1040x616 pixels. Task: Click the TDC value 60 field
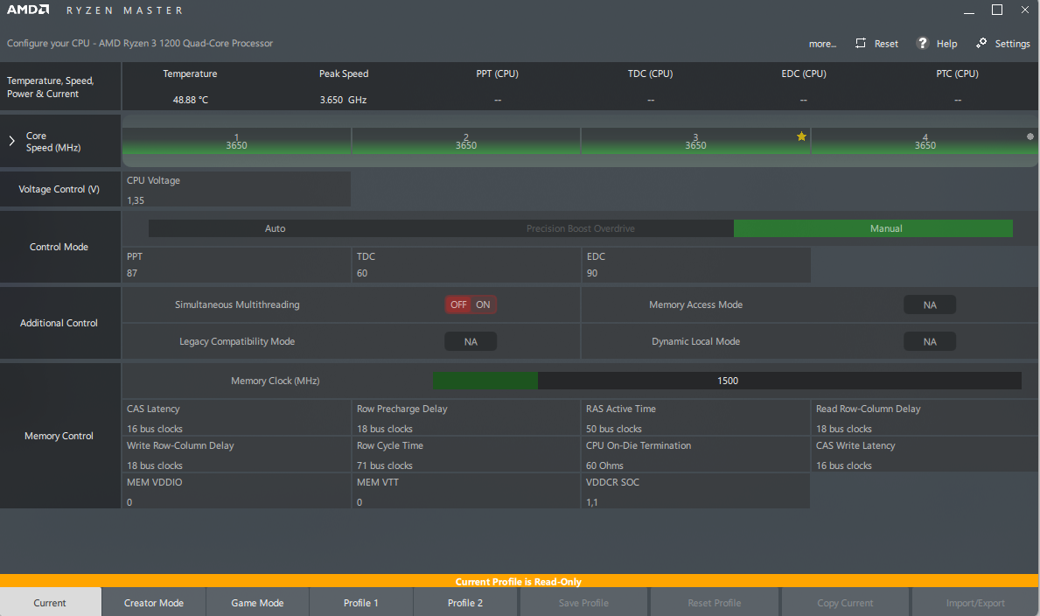click(466, 265)
